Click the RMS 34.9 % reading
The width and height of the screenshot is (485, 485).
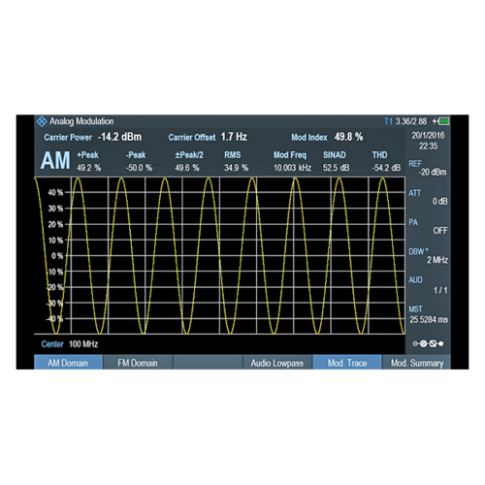click(x=236, y=161)
